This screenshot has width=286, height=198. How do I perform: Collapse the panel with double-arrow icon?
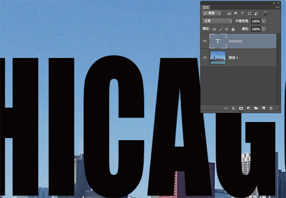tap(274, 3)
